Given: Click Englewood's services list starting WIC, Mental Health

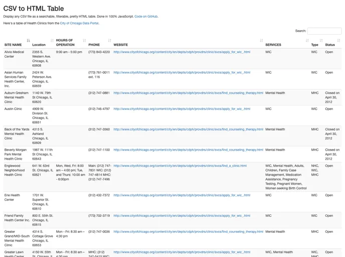Looking at the screenshot, I should pos(286,177).
